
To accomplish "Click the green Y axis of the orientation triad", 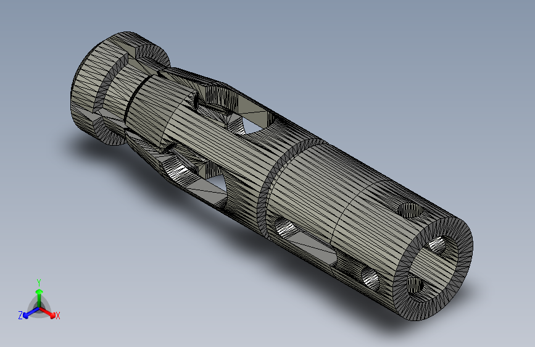I will (39, 298).
